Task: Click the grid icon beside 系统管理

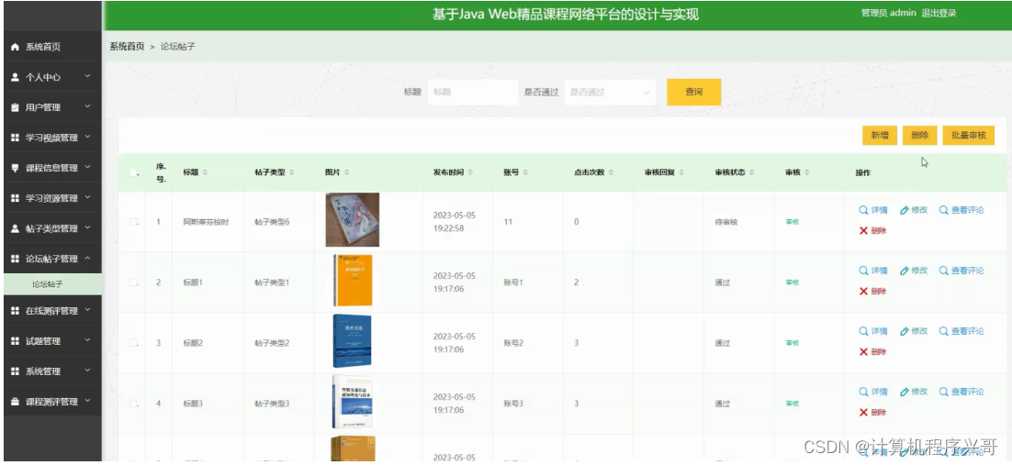Action: (x=16, y=372)
